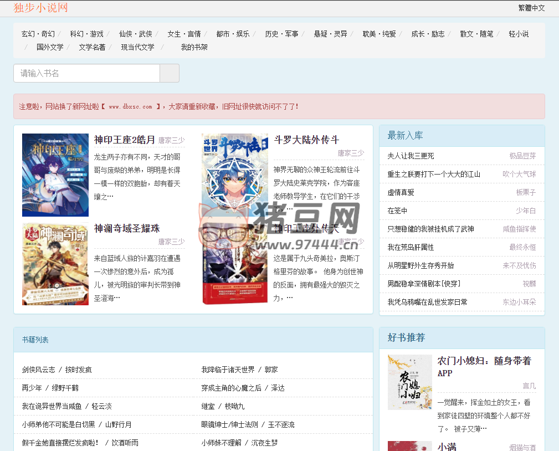Open the 独步小说网 site logo

tap(40, 8)
